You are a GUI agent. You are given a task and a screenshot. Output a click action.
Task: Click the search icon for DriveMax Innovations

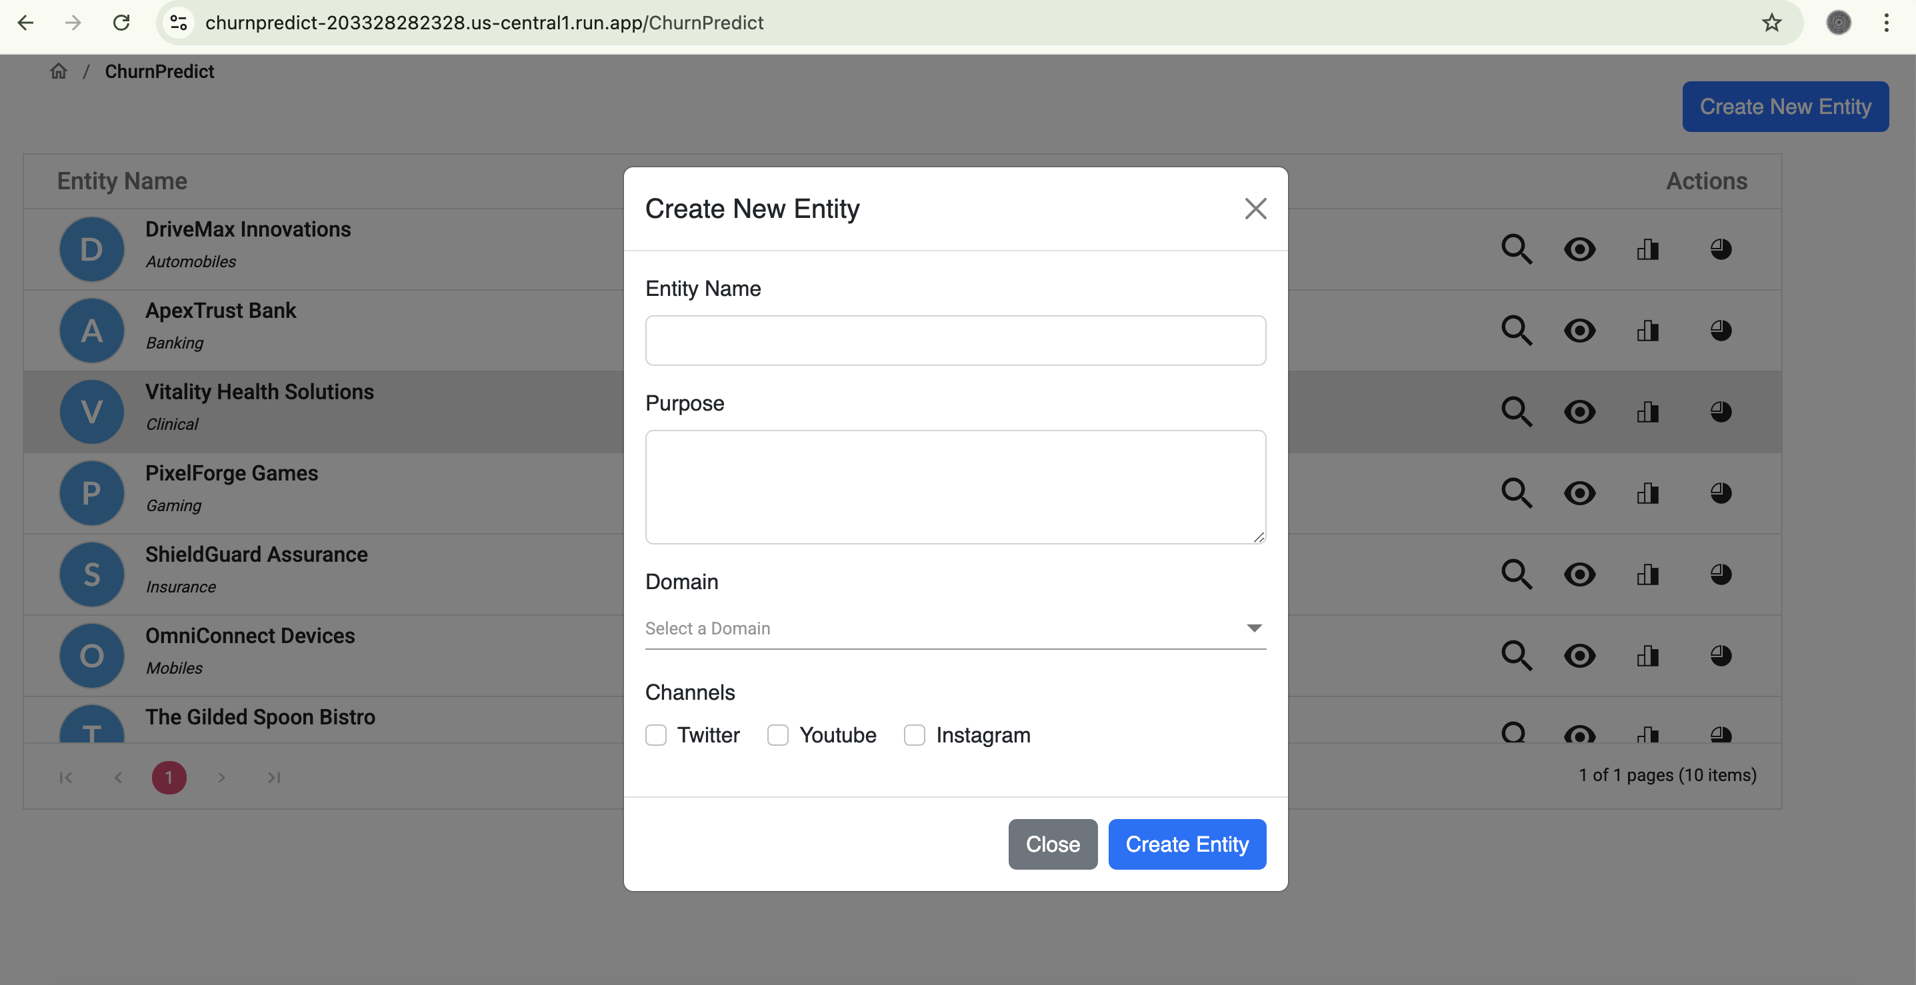1516,249
